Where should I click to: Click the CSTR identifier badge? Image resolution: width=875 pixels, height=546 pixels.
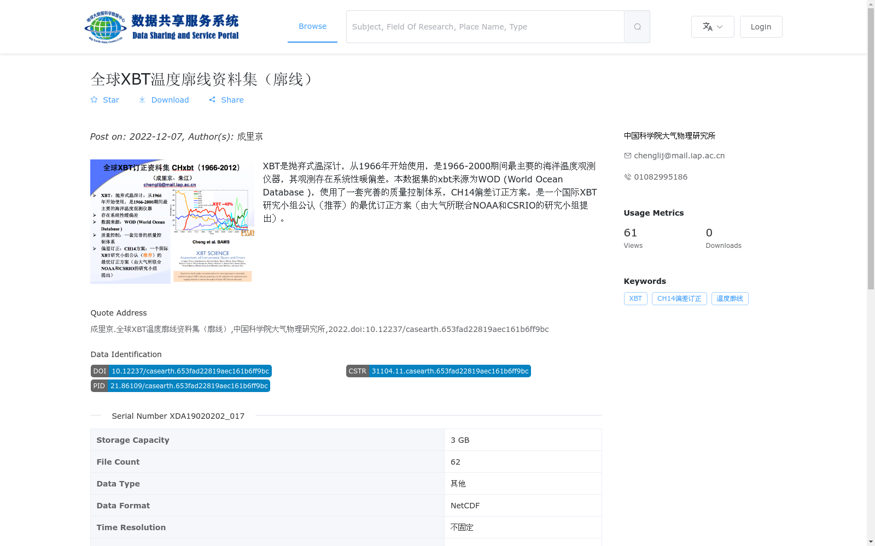pyautogui.click(x=439, y=371)
